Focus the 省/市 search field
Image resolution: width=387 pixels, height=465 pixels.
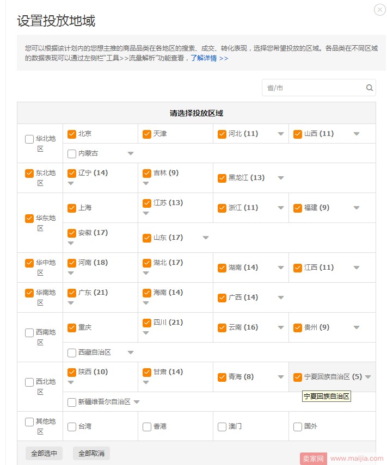319,88
